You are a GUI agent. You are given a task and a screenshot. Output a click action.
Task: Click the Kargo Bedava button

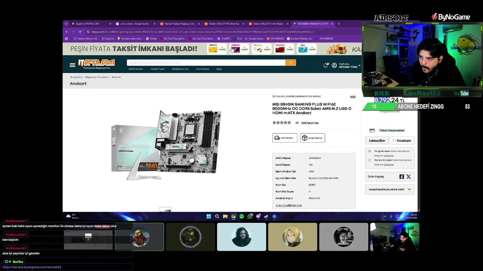pyautogui.click(x=312, y=138)
